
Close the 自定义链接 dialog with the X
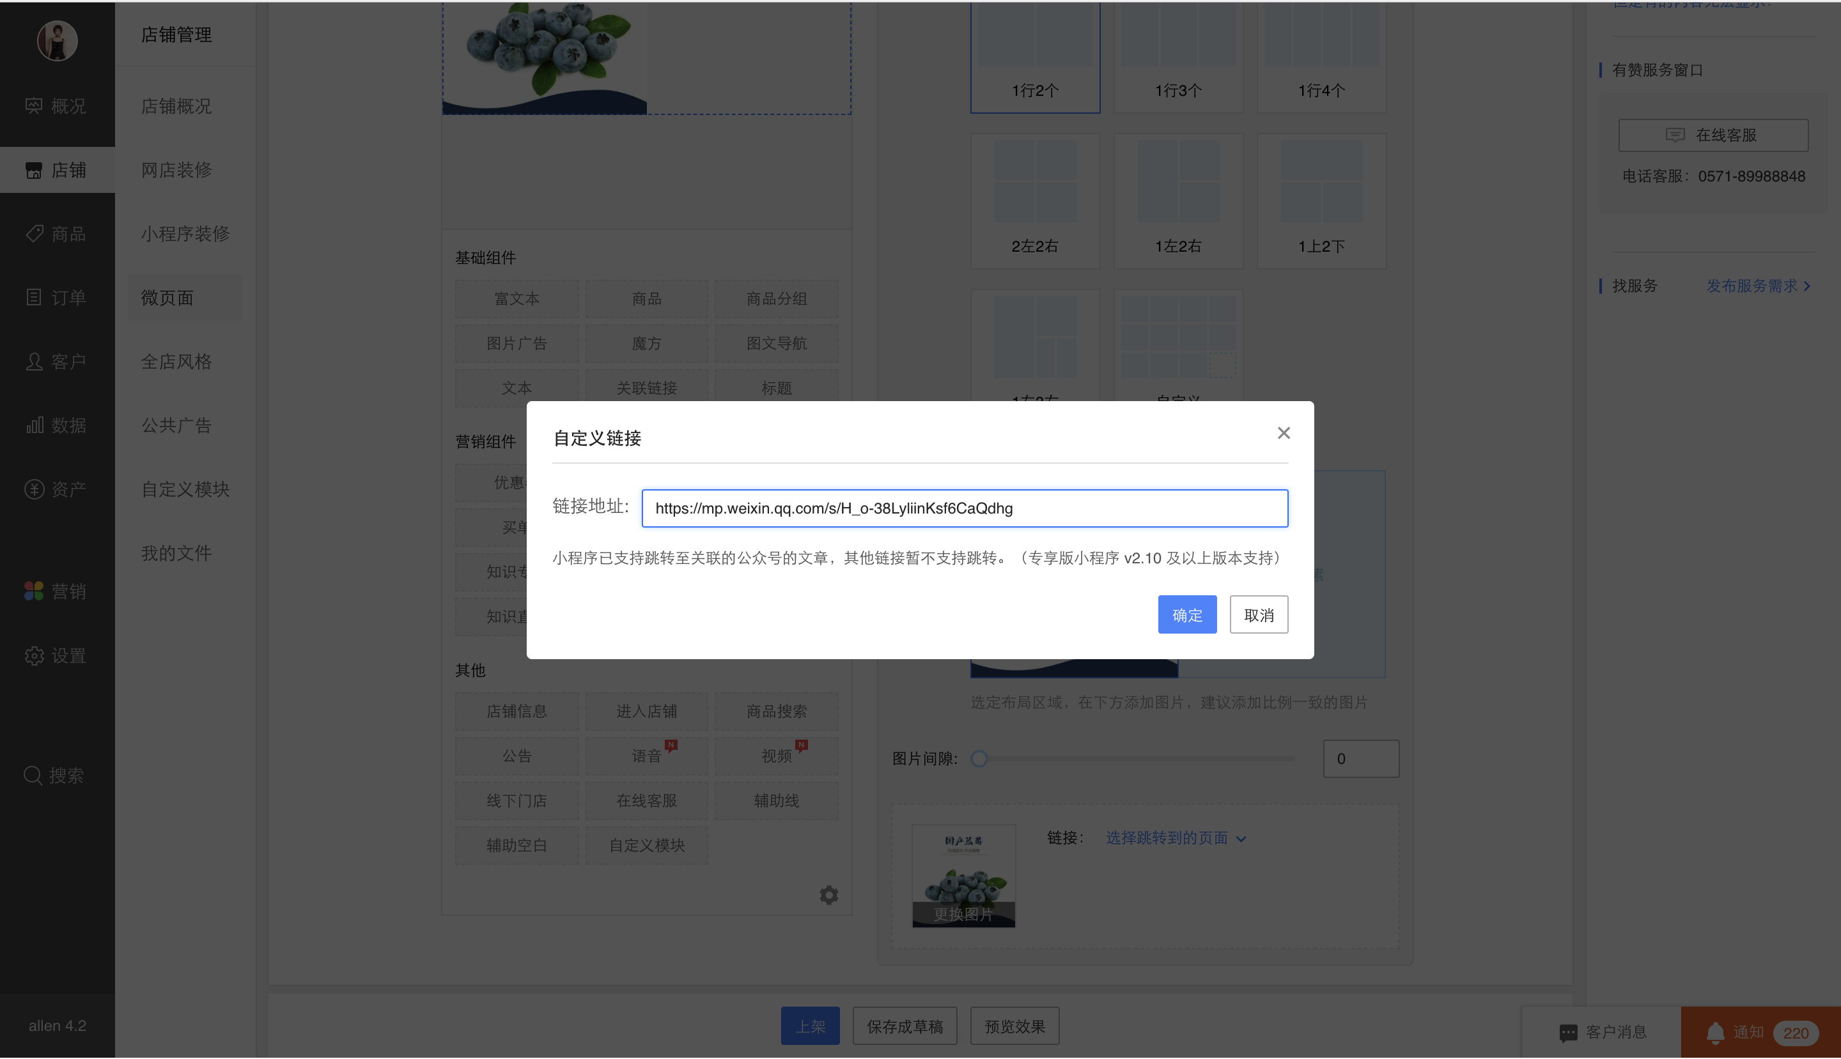point(1284,434)
